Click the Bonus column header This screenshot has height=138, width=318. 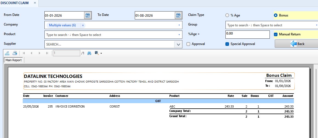pos(255,96)
